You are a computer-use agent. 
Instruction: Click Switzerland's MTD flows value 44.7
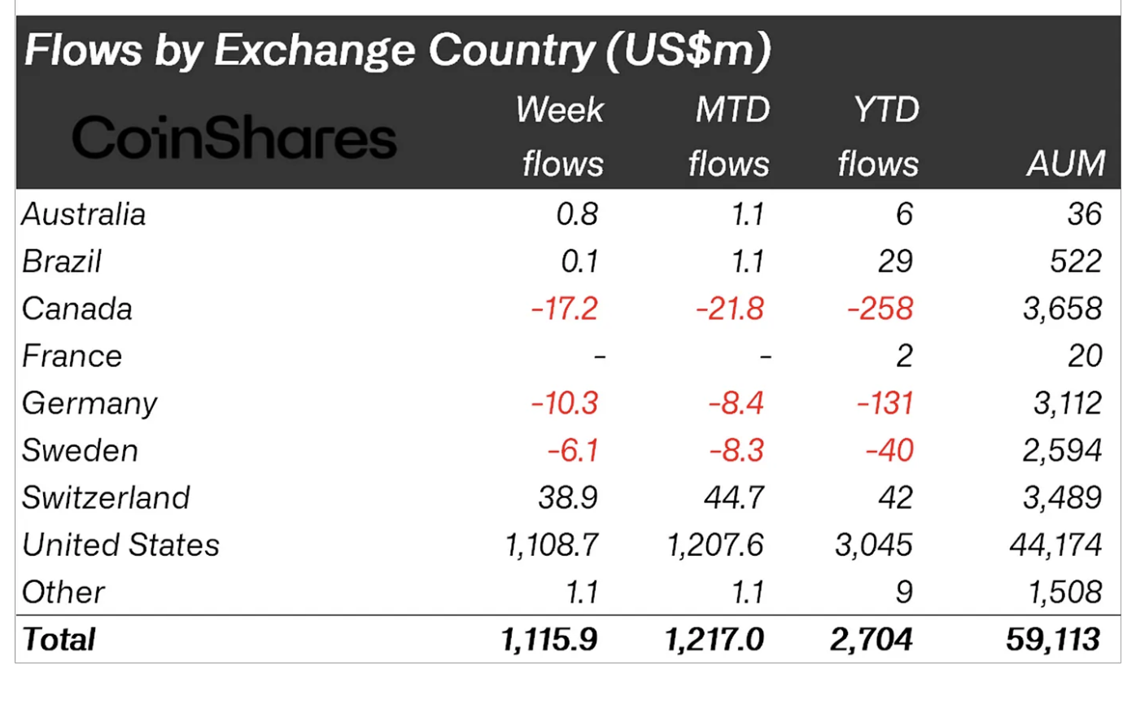coord(734,497)
